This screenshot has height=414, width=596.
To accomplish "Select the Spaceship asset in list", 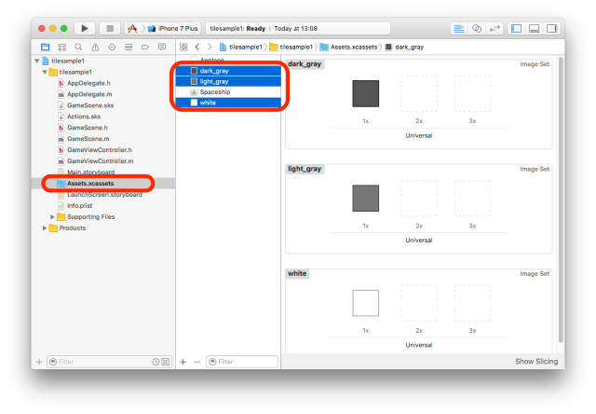I will coord(214,92).
